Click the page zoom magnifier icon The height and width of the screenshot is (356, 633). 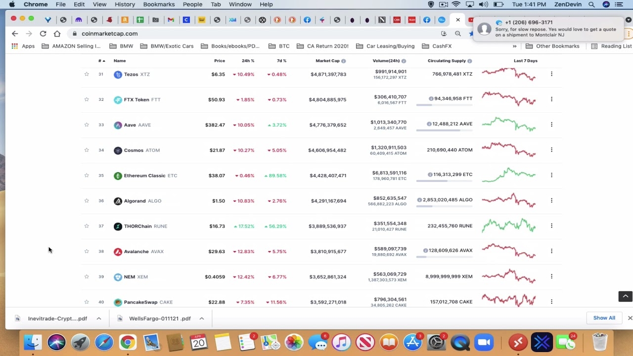tap(458, 34)
